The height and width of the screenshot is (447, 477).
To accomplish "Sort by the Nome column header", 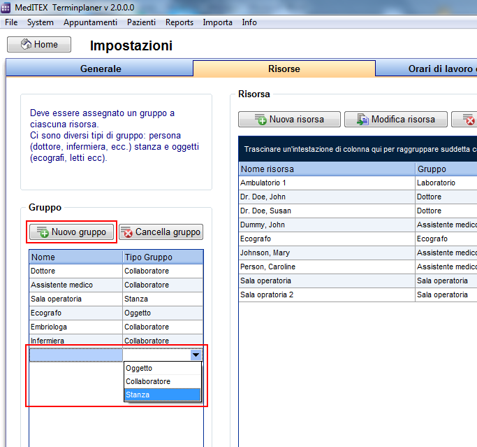I will click(x=75, y=257).
